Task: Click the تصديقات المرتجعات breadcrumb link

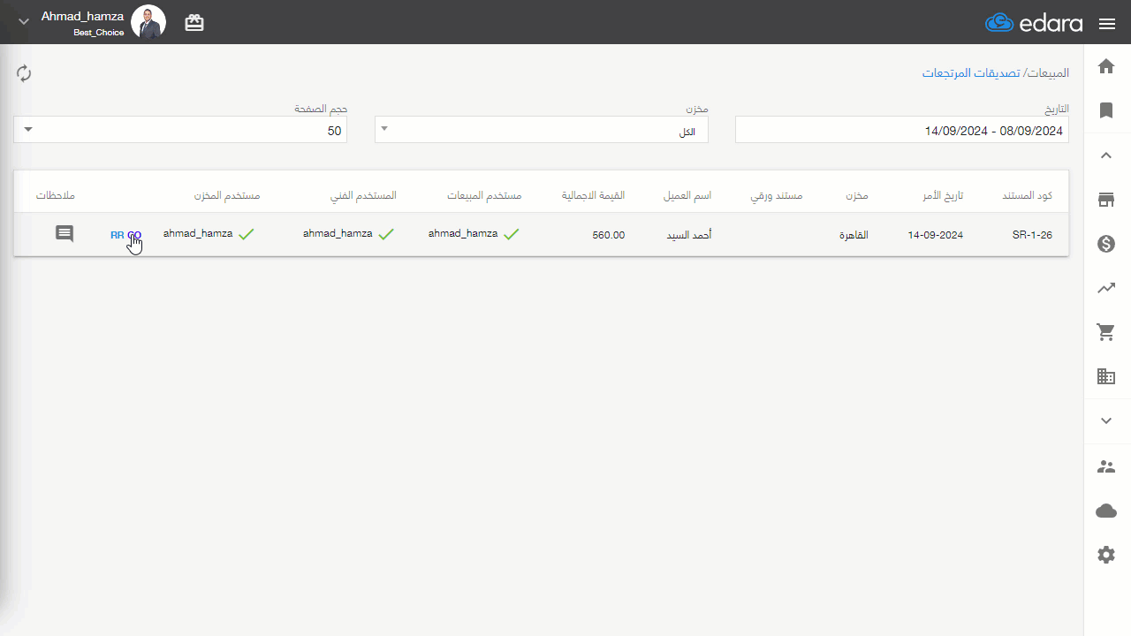Action: [971, 72]
